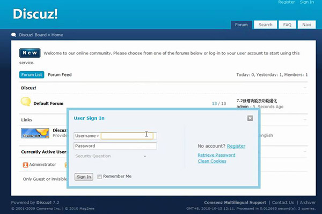Click the New announcement badge
This screenshot has width=322, height=214.
coord(30,53)
